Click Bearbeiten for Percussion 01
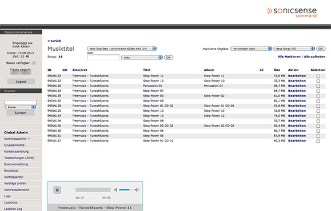 (297, 86)
